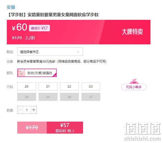This screenshot has width=163, height=143.
Task: Click the minus quantity decrement icon
Action: click(x=20, y=110)
